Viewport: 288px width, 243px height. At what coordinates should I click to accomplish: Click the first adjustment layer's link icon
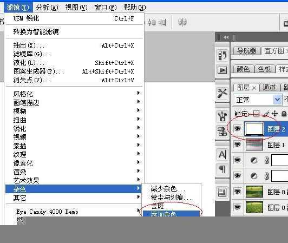(x=267, y=160)
